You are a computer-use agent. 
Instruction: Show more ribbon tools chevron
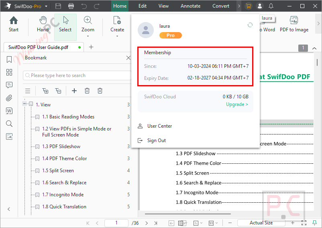click(318, 24)
